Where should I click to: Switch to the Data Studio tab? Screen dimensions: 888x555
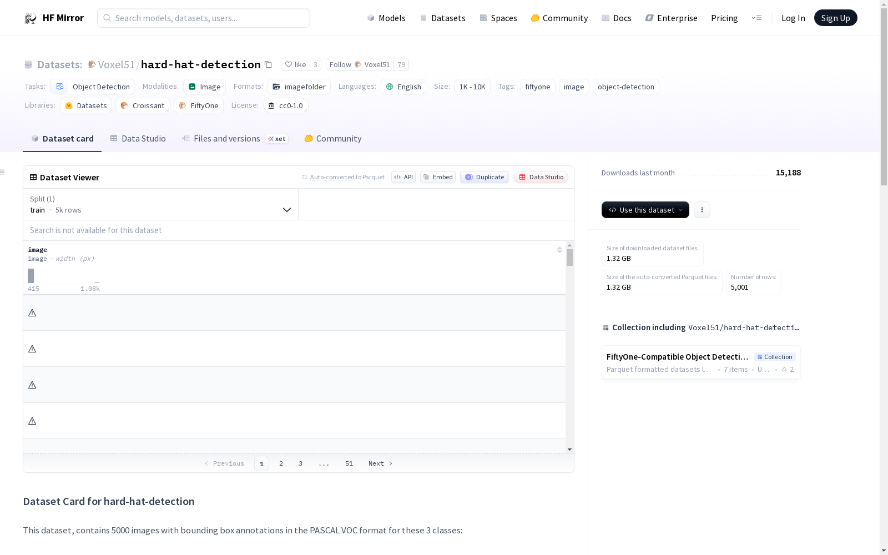point(138,139)
